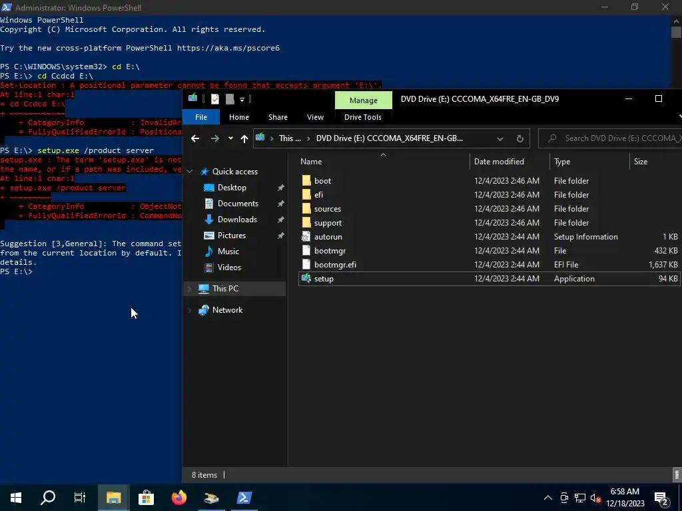Image resolution: width=682 pixels, height=511 pixels.
Task: Open Documents in Quick access
Action: tap(238, 204)
